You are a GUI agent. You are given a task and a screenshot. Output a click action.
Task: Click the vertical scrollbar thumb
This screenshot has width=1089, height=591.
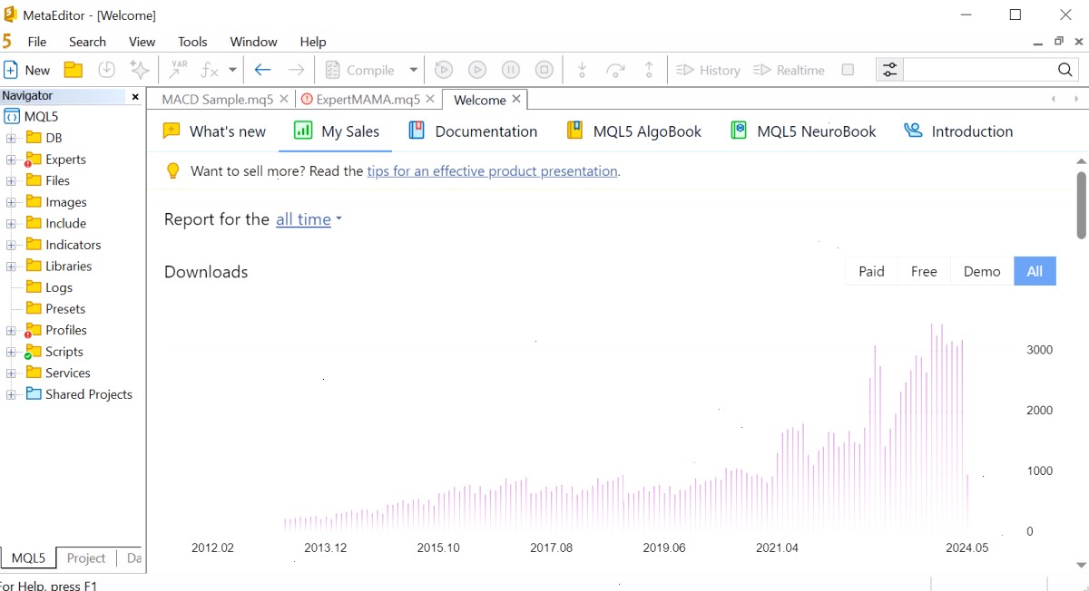(x=1081, y=205)
